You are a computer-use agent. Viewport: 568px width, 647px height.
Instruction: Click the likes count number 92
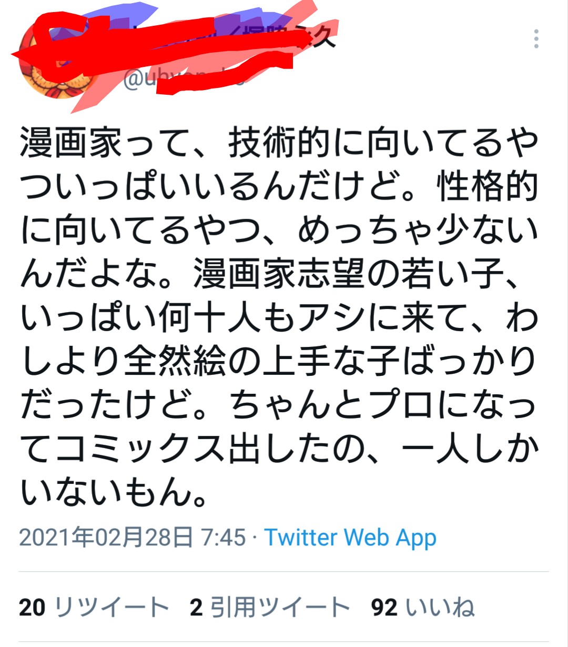click(384, 607)
